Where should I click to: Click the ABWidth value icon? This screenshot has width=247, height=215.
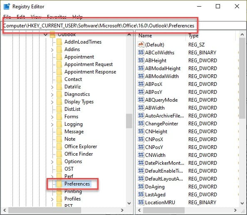[x=141, y=107]
